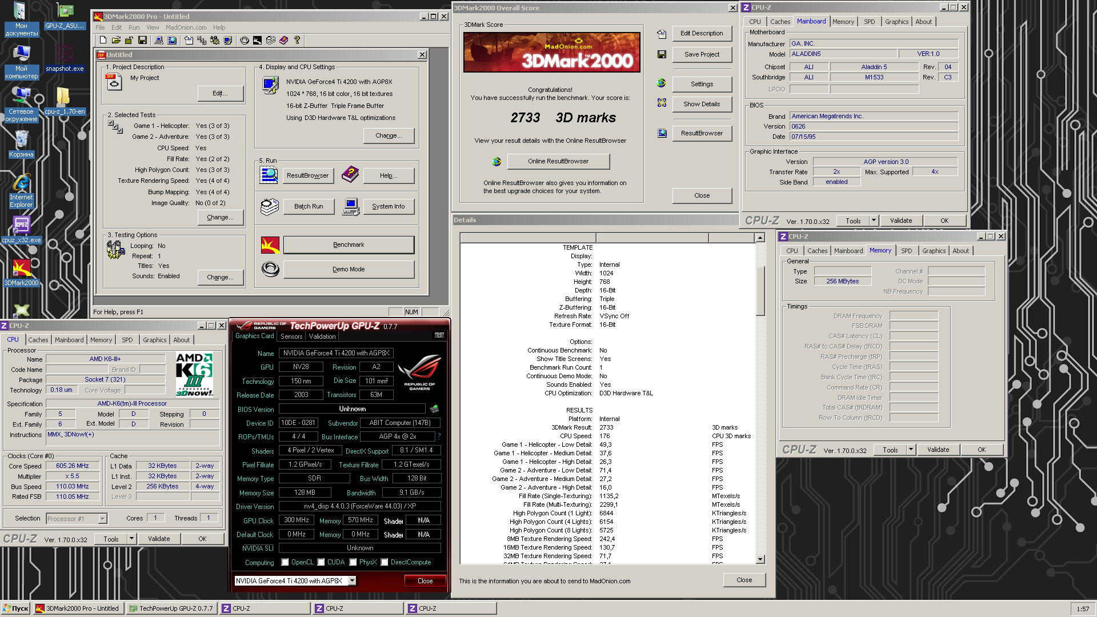Click the Display Settings toolbar icon

point(228,41)
